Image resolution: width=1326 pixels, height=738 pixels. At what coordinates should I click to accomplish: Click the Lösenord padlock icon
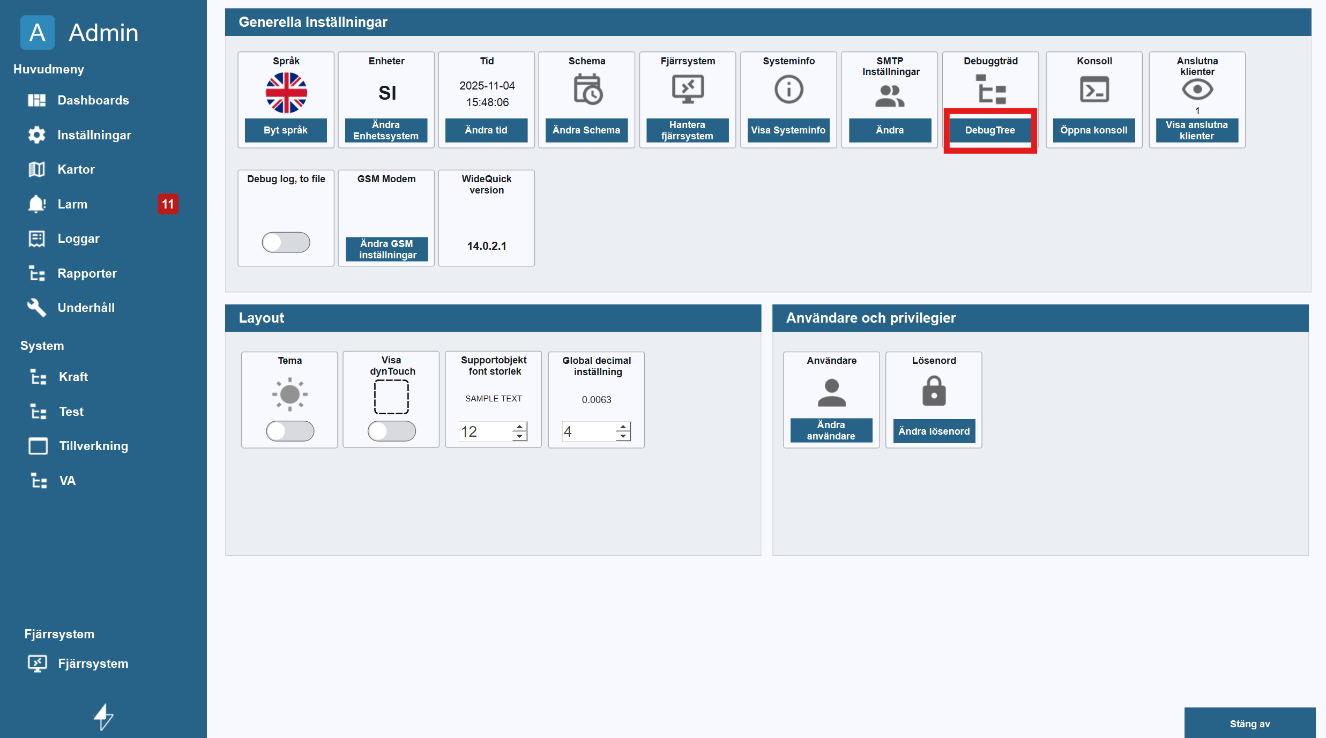point(934,391)
